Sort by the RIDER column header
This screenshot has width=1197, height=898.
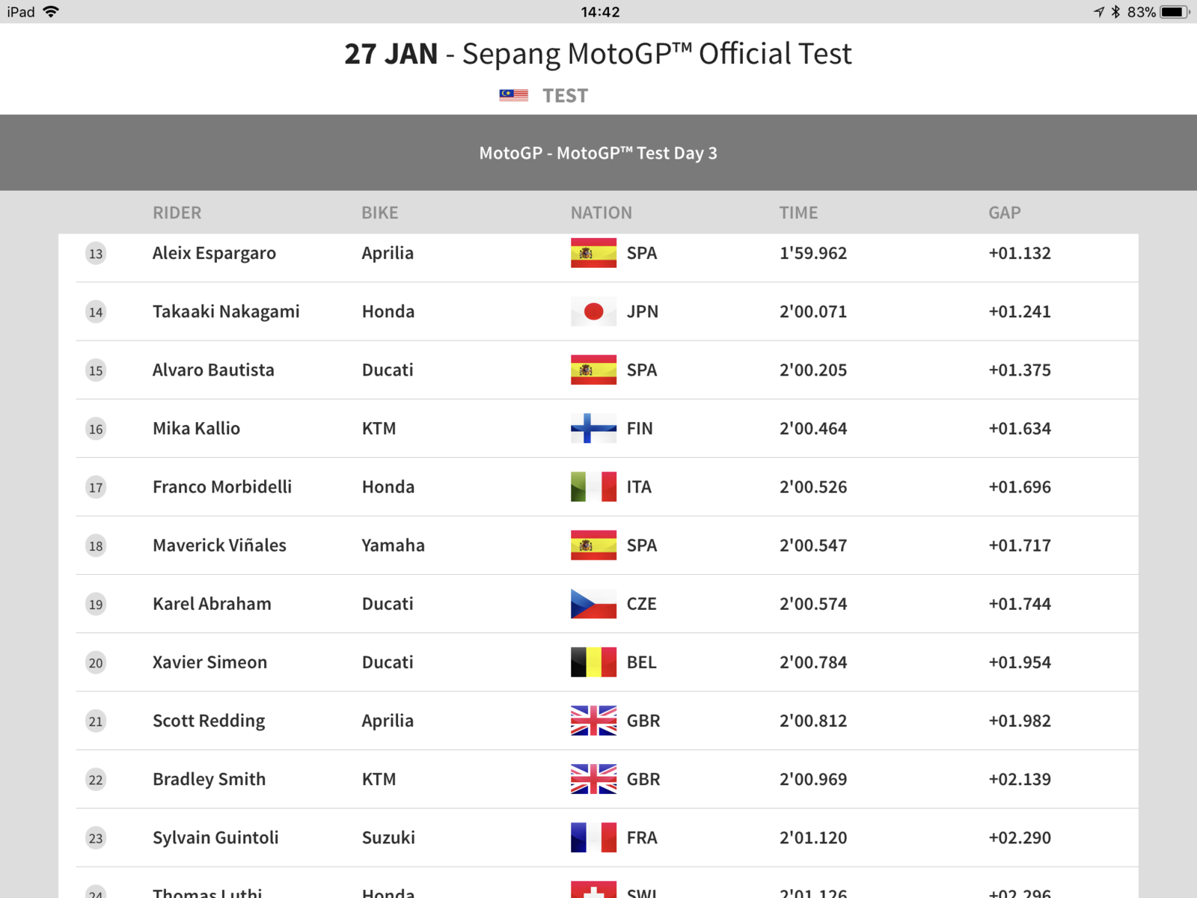click(177, 213)
